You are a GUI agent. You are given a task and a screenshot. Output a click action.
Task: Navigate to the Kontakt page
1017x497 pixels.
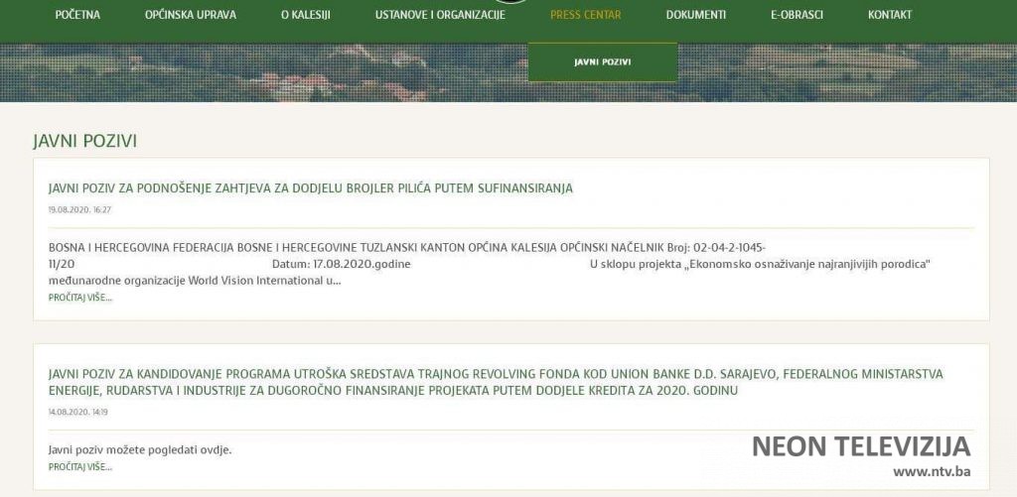890,15
